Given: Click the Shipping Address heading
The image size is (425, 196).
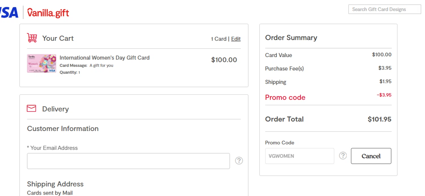Looking at the screenshot, I should (55, 184).
